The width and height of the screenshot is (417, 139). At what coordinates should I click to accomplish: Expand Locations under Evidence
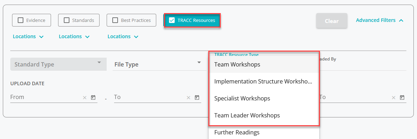click(x=28, y=36)
